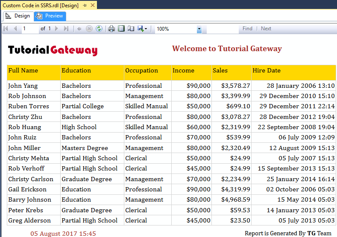Viewport: 337px width, 237px height.
Task: Click the find text input box
Action: click(x=223, y=29)
